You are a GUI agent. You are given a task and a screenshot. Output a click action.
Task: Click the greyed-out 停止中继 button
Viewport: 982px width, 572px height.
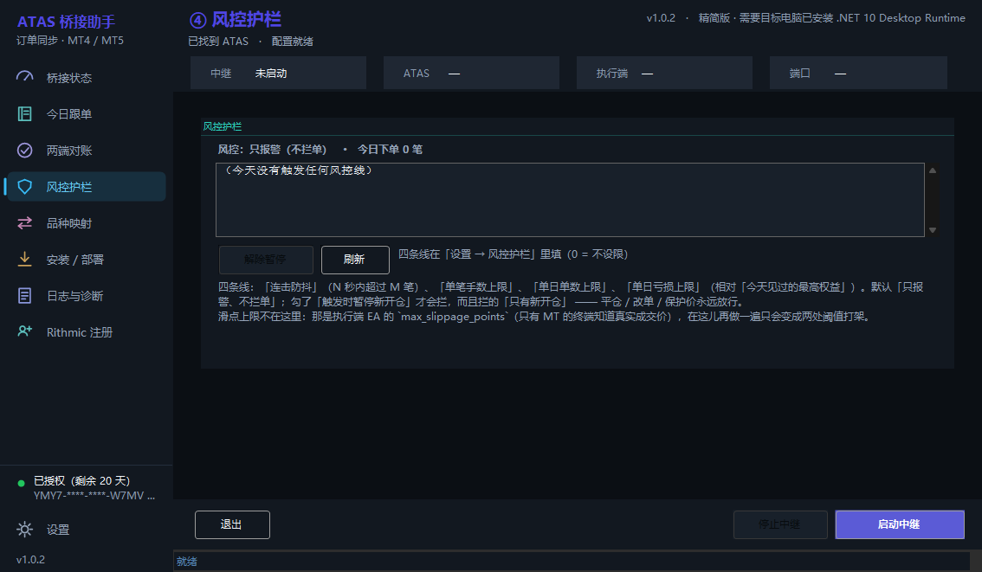tap(780, 524)
